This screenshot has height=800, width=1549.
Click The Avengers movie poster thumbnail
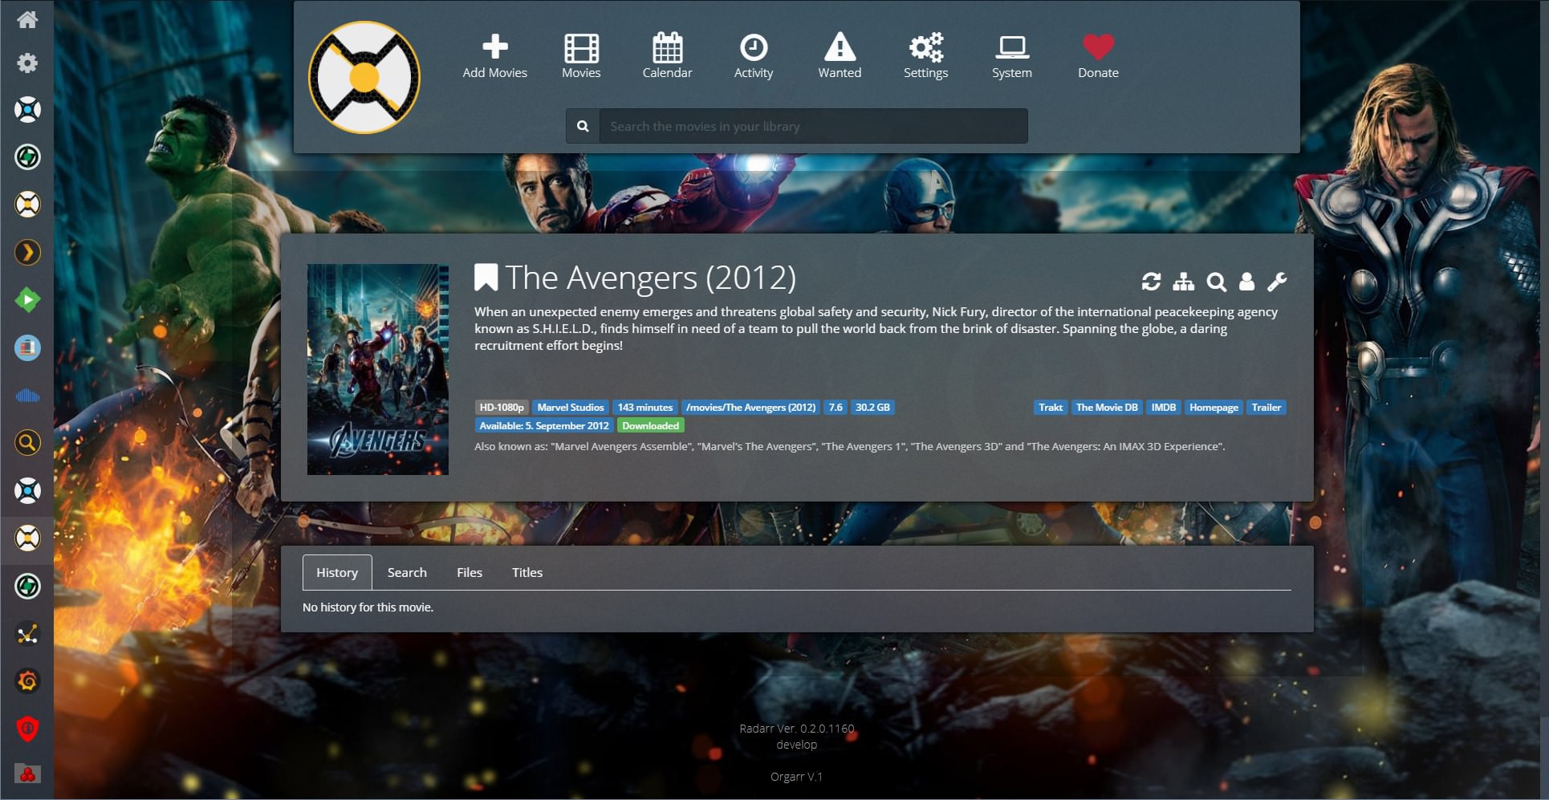(x=378, y=369)
